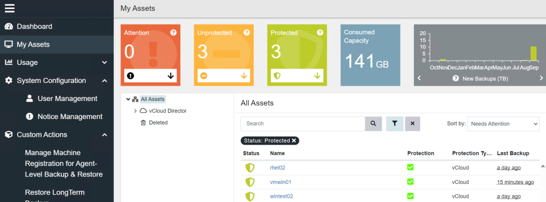Open the wintest02 asset link

tap(282, 196)
